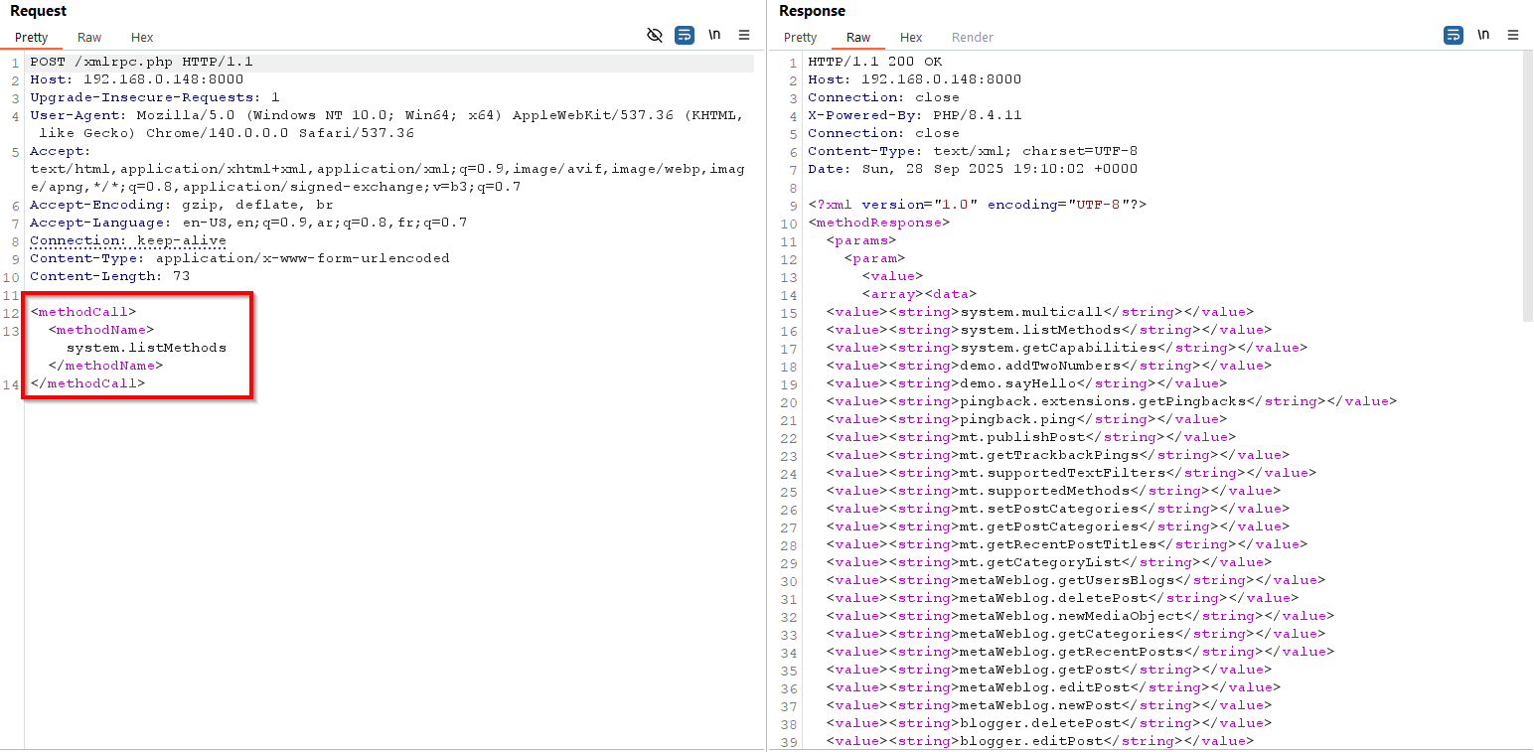
Task: Open the Response panel hamburger options menu
Action: pyautogui.click(x=1513, y=35)
